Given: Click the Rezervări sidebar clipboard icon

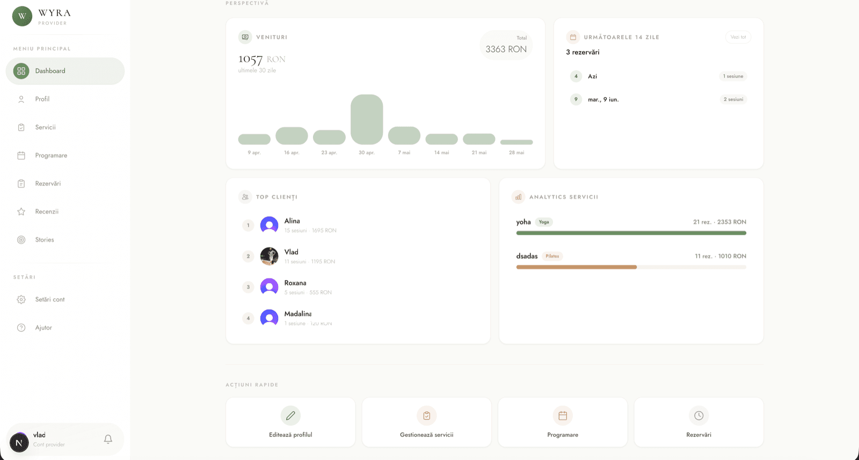Looking at the screenshot, I should click(21, 184).
